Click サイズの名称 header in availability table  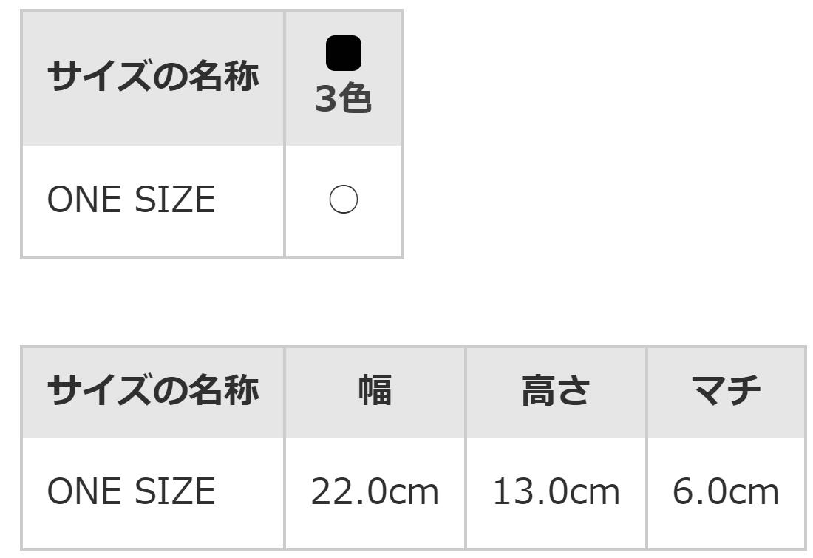153,76
